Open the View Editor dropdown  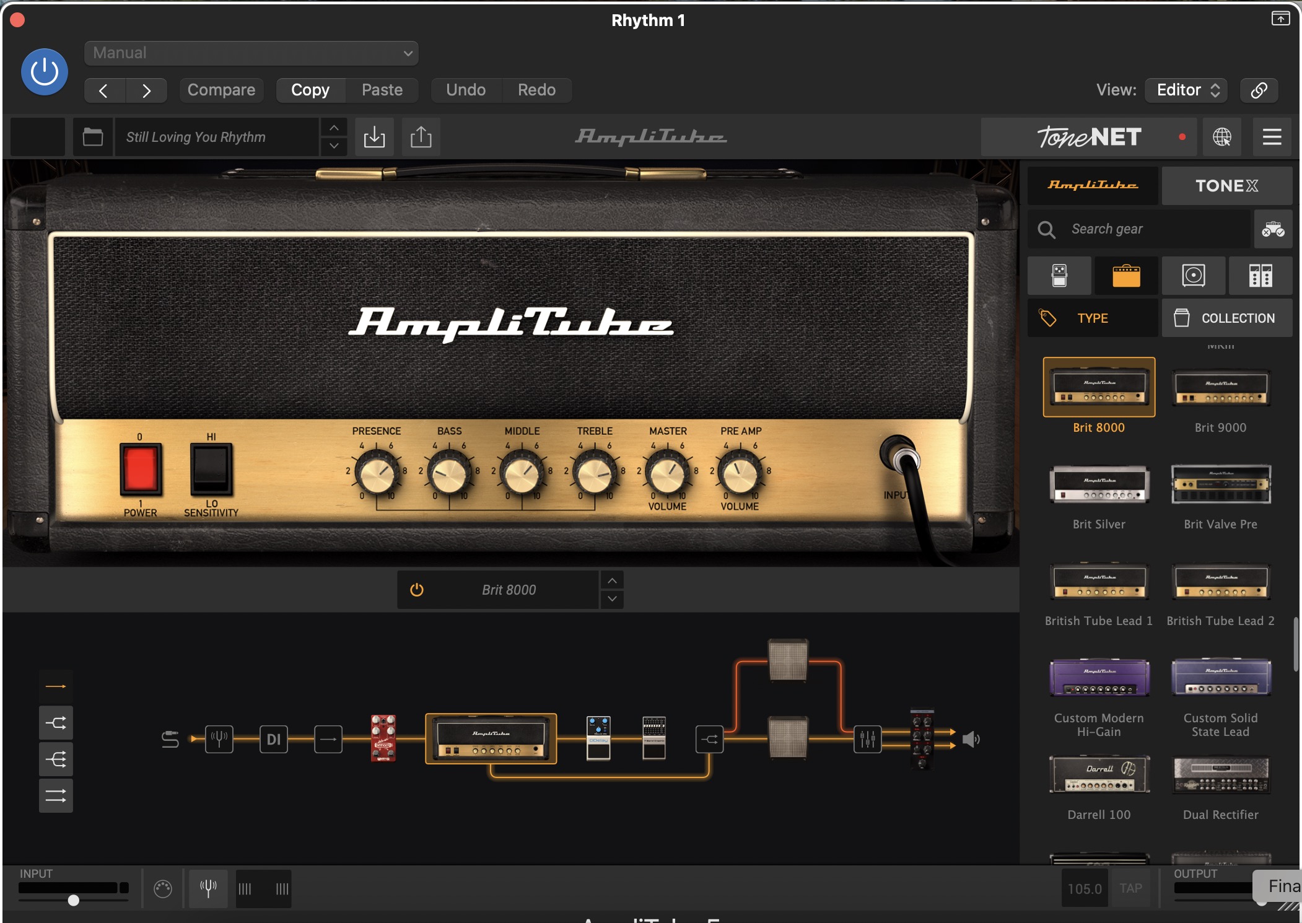point(1186,90)
